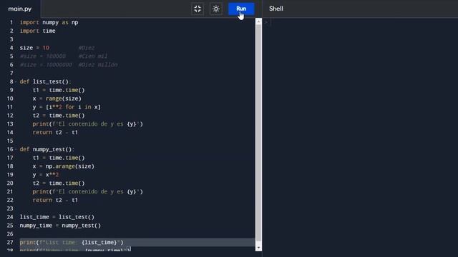The height and width of the screenshot is (257, 458).
Task: Click 'numpy_time = numpy_test()' line
Action: point(60,226)
